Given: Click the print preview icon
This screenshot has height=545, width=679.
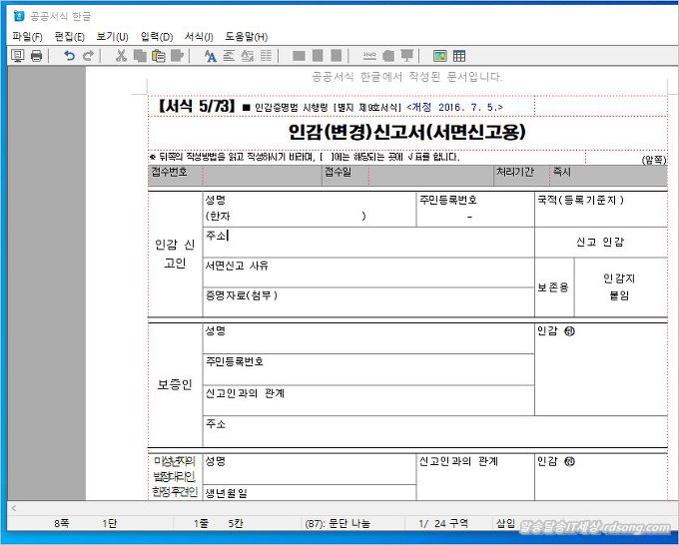Looking at the screenshot, I should click(17, 56).
